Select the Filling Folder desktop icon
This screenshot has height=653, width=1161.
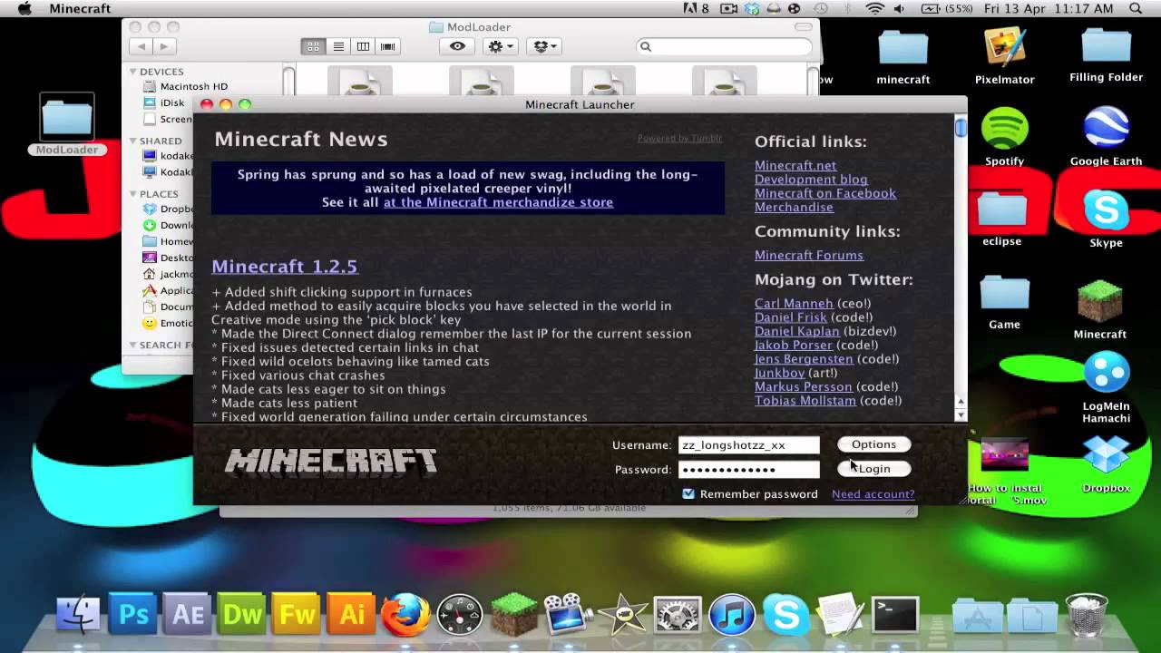[x=1106, y=46]
